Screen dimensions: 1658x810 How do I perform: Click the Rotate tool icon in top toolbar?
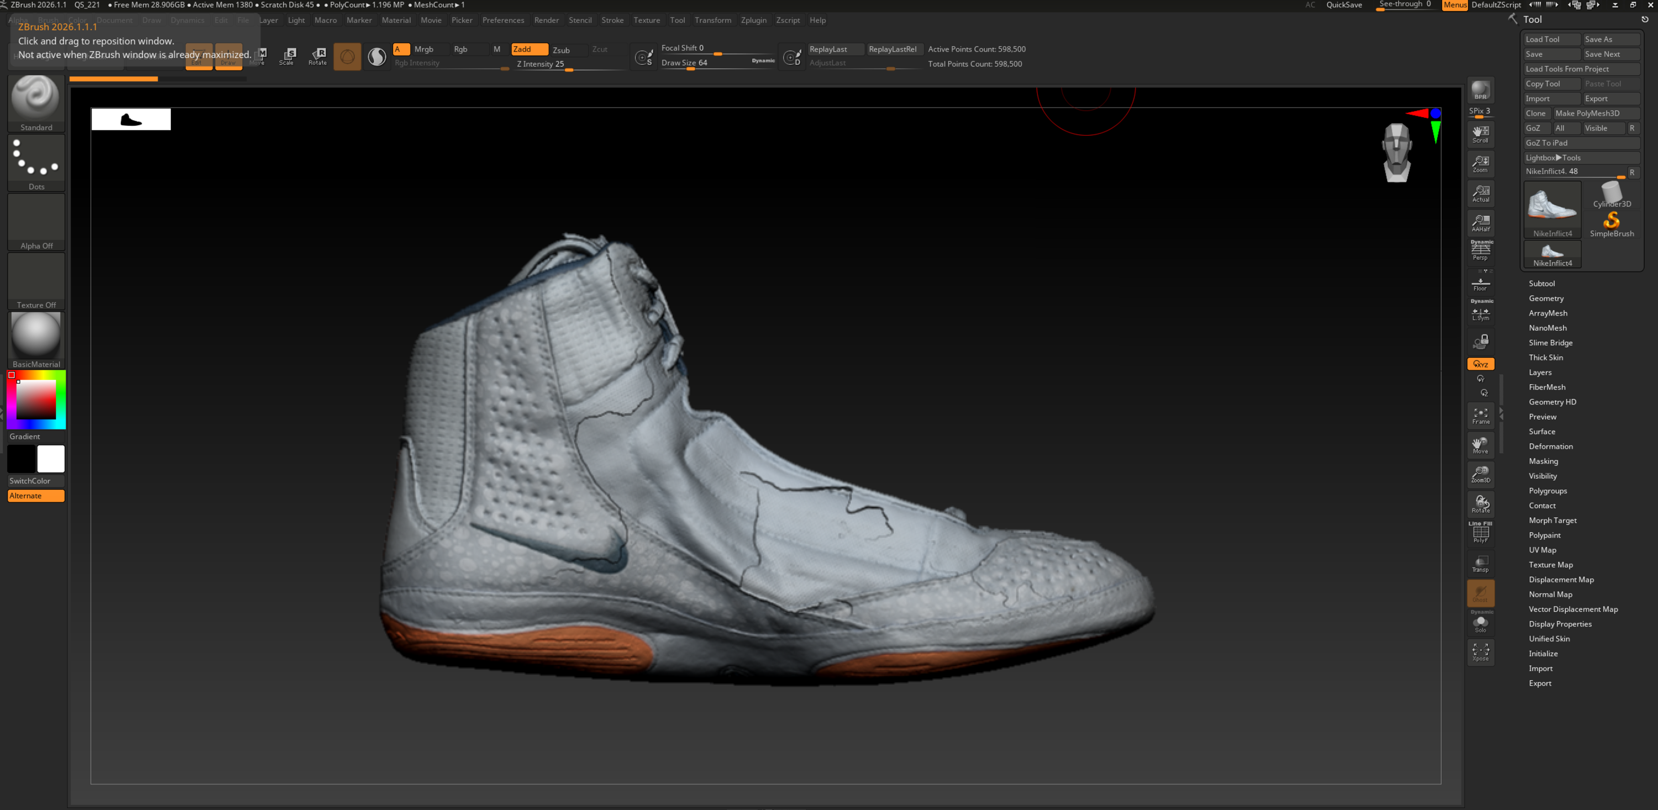pos(317,56)
